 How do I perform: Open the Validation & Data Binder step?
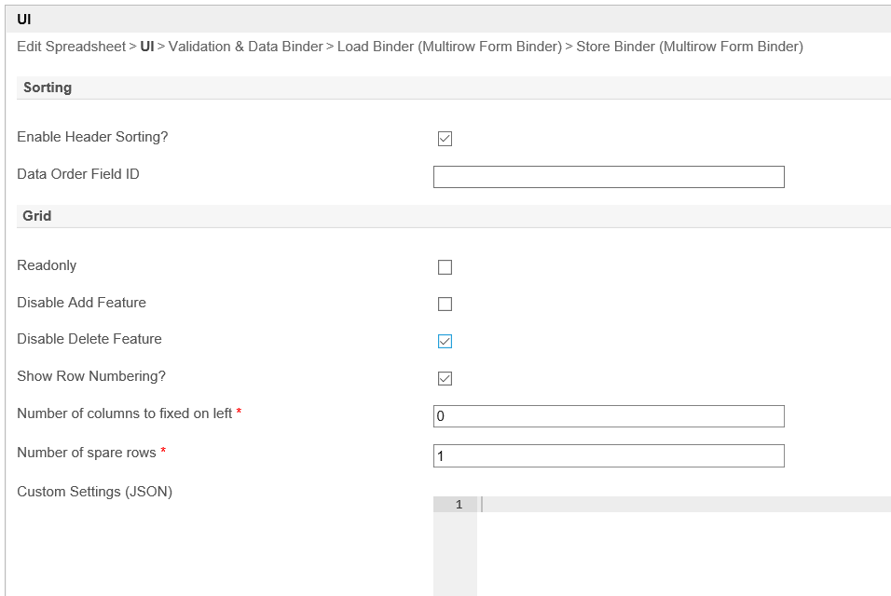click(245, 47)
